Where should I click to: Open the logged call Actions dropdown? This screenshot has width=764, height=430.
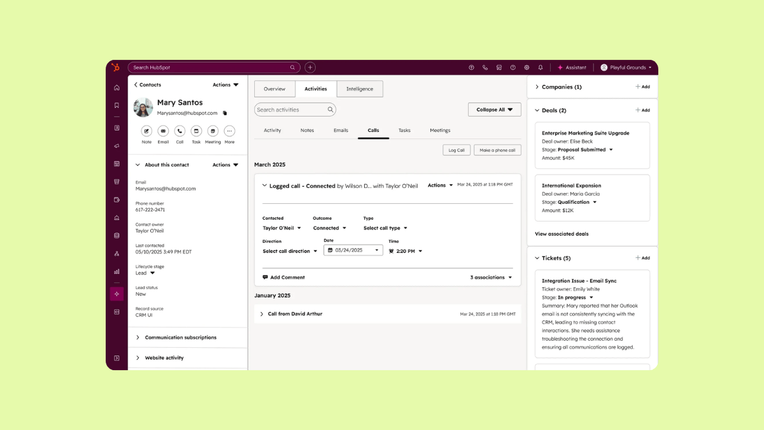click(x=441, y=185)
